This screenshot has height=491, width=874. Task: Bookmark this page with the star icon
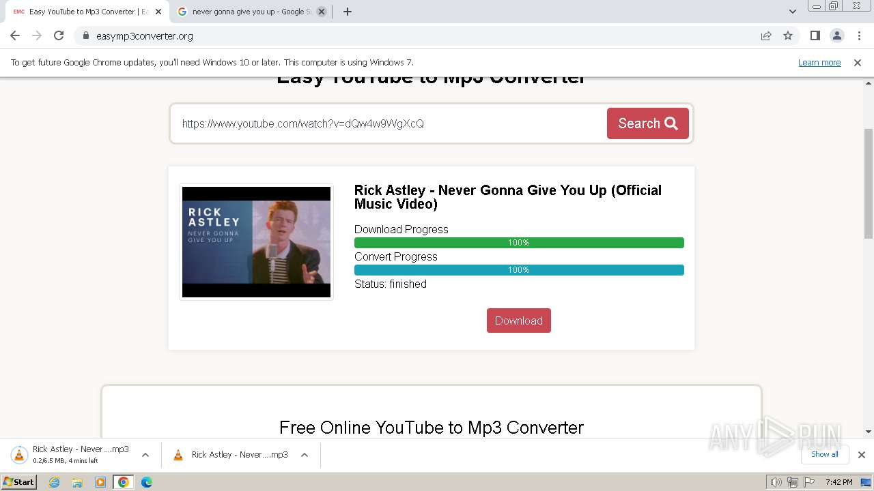(788, 36)
